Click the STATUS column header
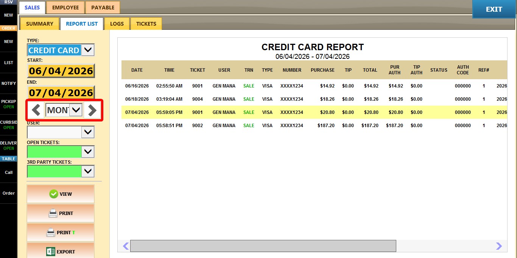 (x=439, y=70)
